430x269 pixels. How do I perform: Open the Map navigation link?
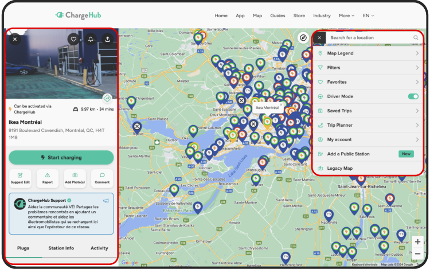coord(257,15)
